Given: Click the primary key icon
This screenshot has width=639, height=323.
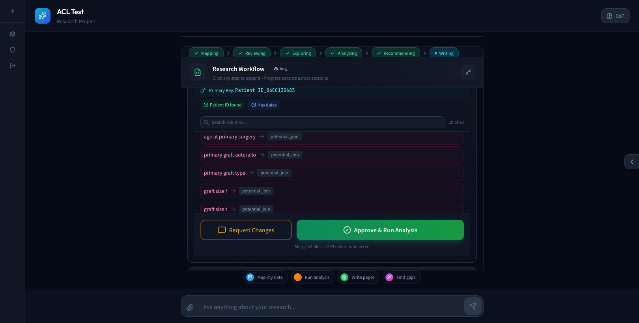Looking at the screenshot, I should pos(203,90).
